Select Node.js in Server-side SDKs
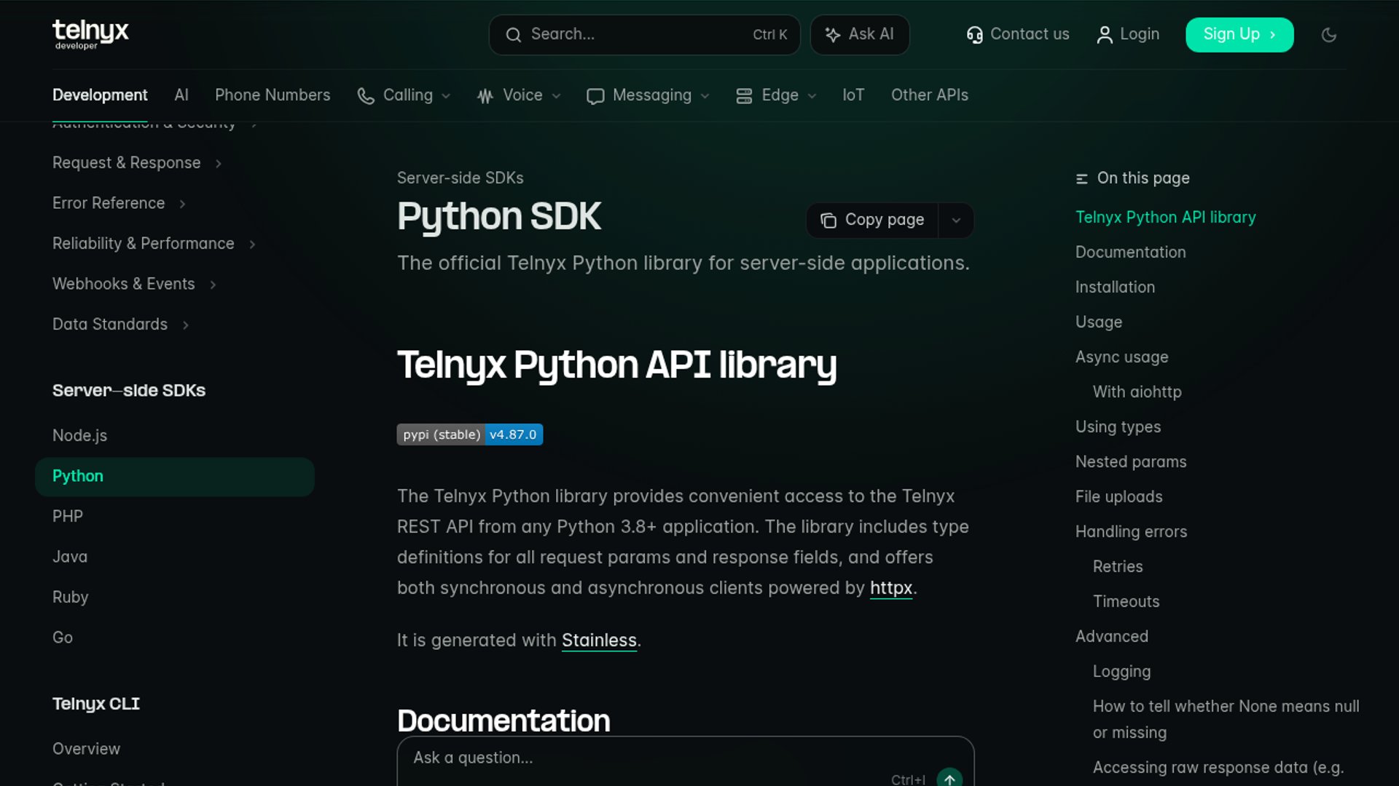Screen dimensions: 1399x786 coord(79,435)
